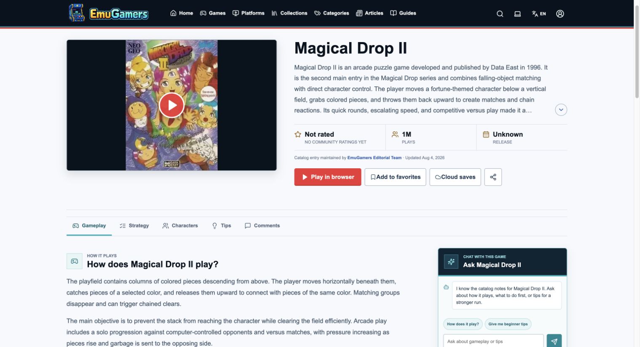
Task: Open Categories in the navigation bar
Action: pyautogui.click(x=332, y=13)
